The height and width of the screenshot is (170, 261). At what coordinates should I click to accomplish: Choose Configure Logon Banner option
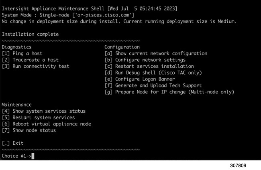[140, 79]
